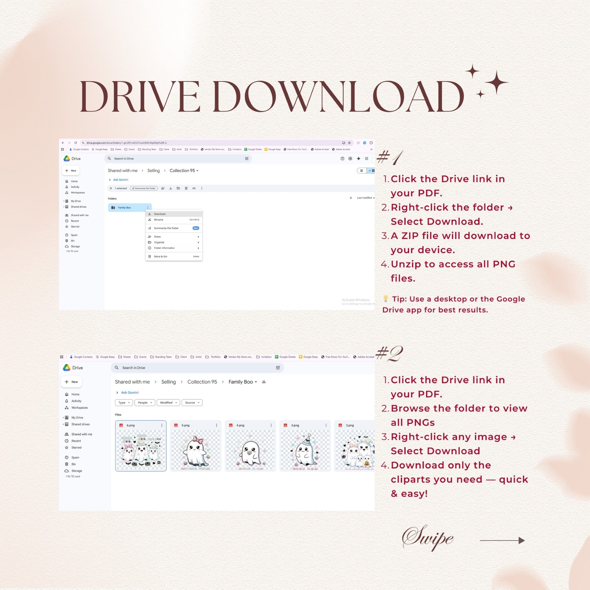Click the browser back arrow in Collection 95 window
The height and width of the screenshot is (590, 590).
click(x=63, y=142)
